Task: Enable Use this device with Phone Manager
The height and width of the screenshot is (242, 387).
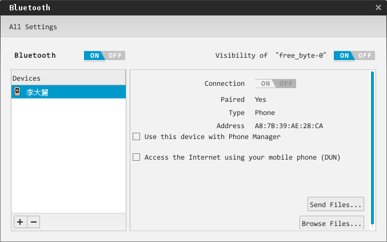Action: pyautogui.click(x=137, y=137)
